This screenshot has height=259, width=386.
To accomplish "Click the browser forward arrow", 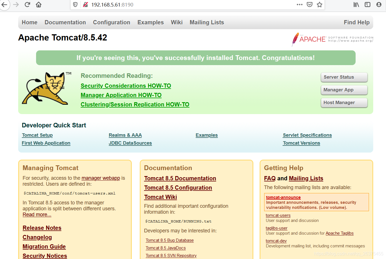I will (16, 5).
